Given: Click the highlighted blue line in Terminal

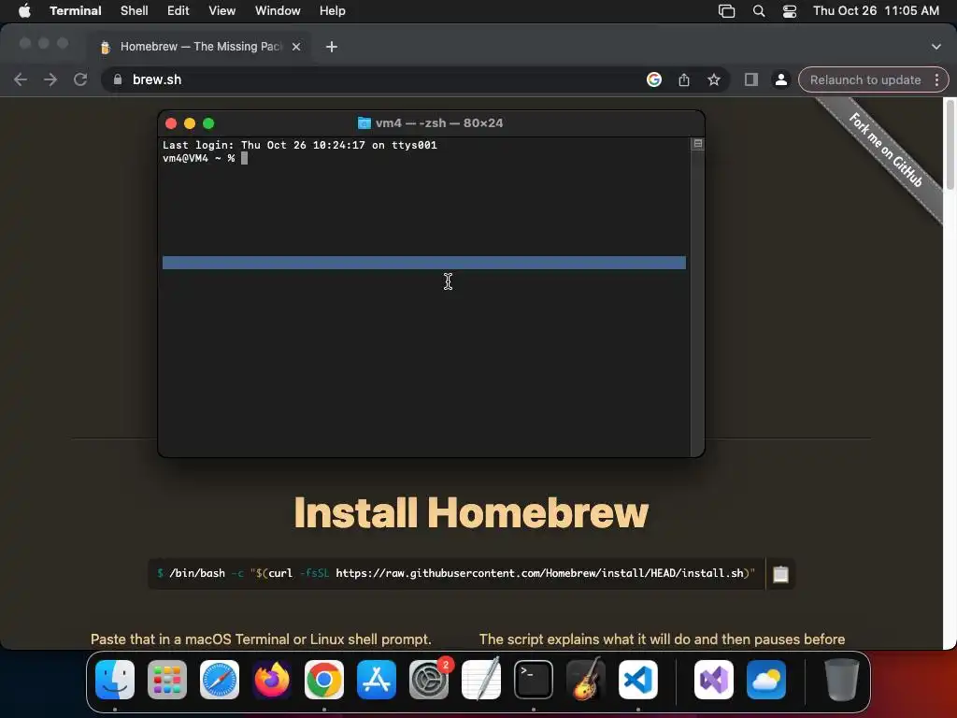Looking at the screenshot, I should [424, 263].
